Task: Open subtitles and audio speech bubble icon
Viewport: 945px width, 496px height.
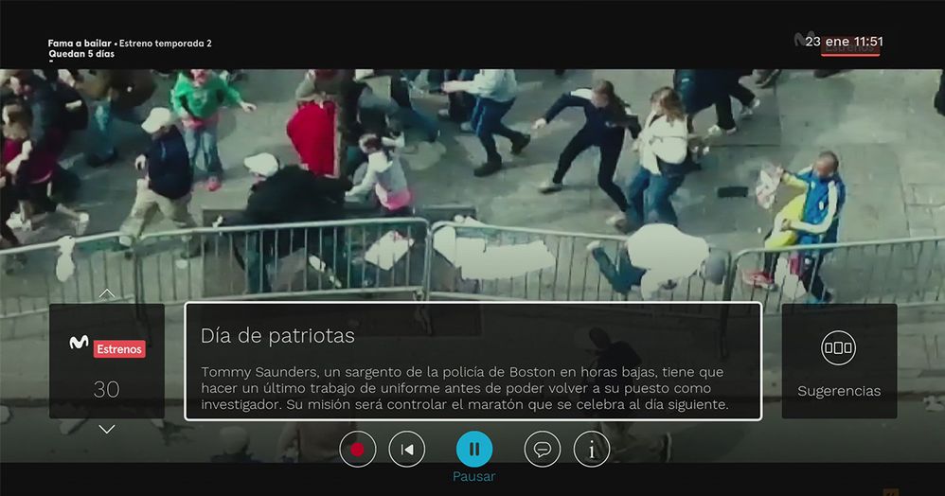Action: click(x=542, y=449)
